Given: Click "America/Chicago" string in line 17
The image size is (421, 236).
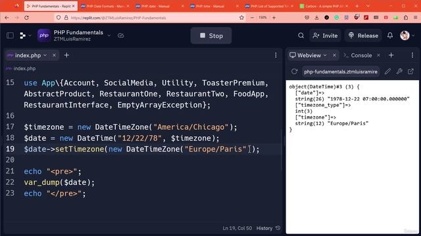Looking at the screenshot, I should click(191, 127).
